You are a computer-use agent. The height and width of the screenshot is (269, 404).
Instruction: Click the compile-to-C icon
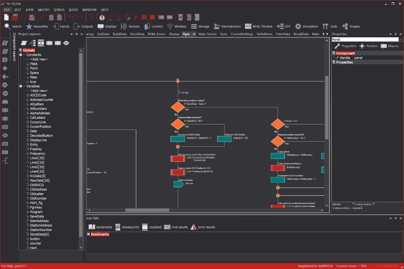tap(180, 17)
